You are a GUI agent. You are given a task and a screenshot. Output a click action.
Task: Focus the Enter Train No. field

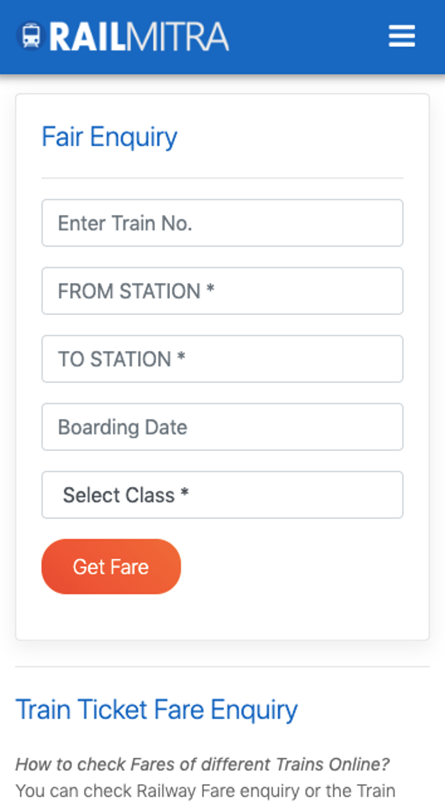222,223
